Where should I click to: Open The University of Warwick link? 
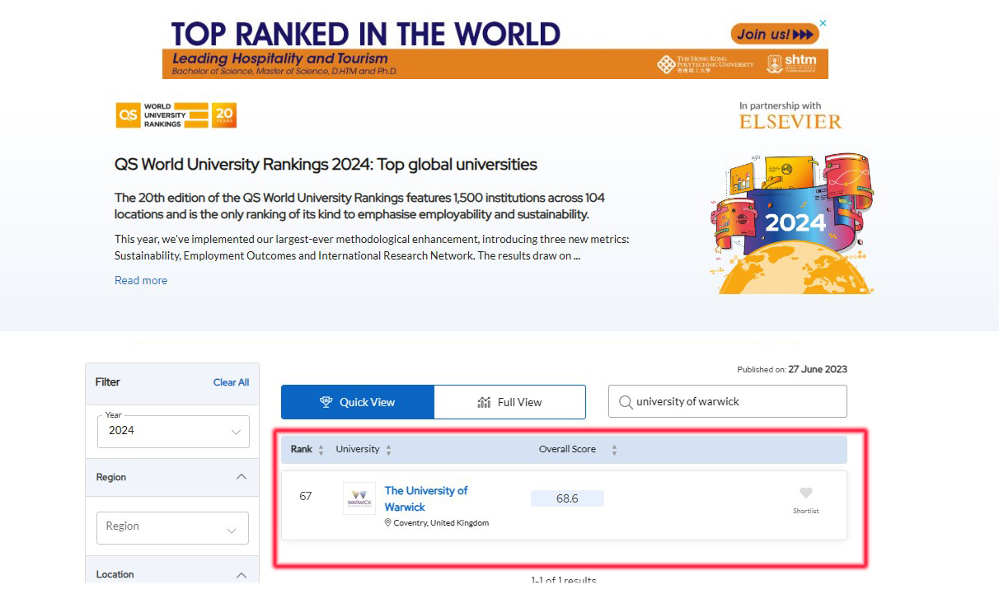tap(426, 498)
